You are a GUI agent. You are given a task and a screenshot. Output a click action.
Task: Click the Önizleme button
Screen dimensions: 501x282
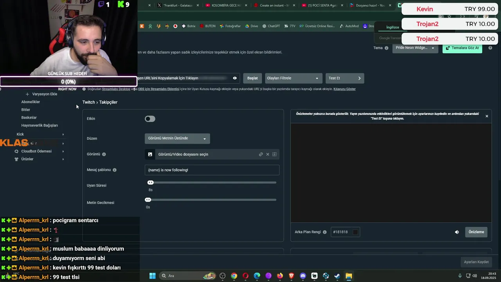[x=476, y=232]
